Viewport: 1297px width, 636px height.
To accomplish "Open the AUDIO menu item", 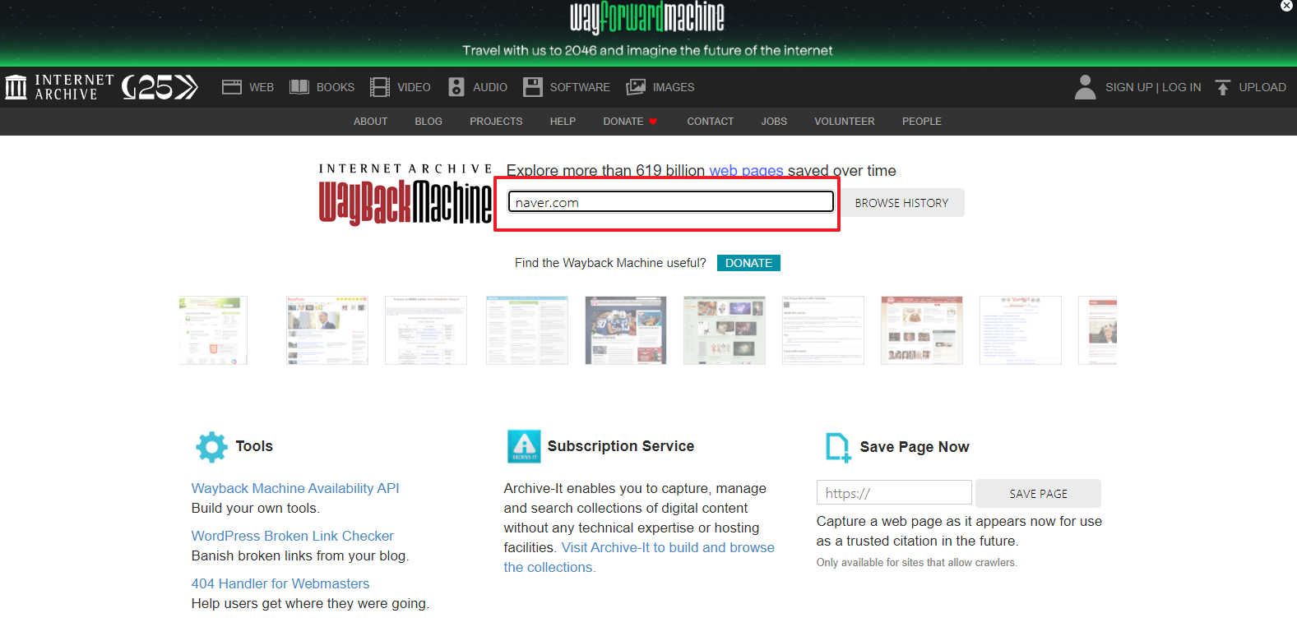I will 490,87.
